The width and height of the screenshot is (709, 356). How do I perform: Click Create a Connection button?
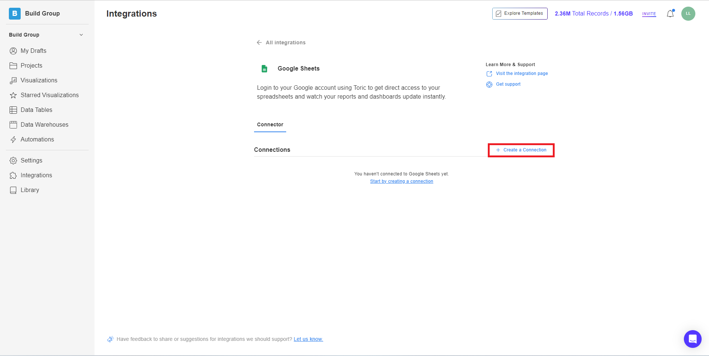click(521, 150)
